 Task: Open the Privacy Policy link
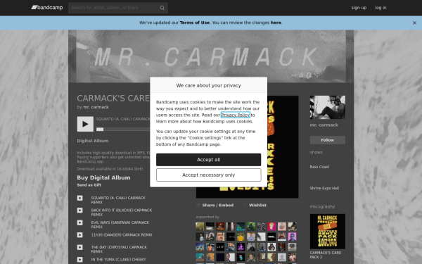click(x=236, y=115)
